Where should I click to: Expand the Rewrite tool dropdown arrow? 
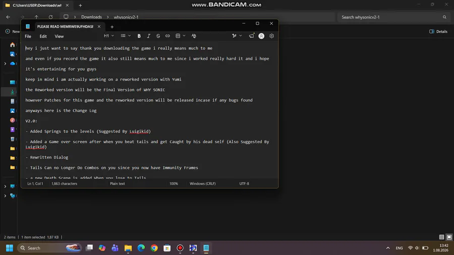241,36
